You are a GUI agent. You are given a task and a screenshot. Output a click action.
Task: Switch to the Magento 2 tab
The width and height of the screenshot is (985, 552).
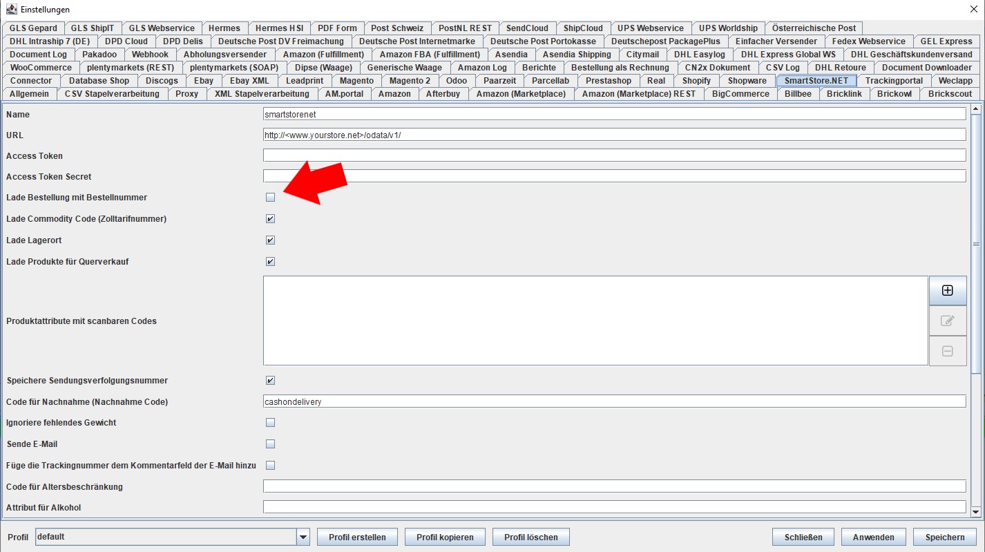click(410, 81)
